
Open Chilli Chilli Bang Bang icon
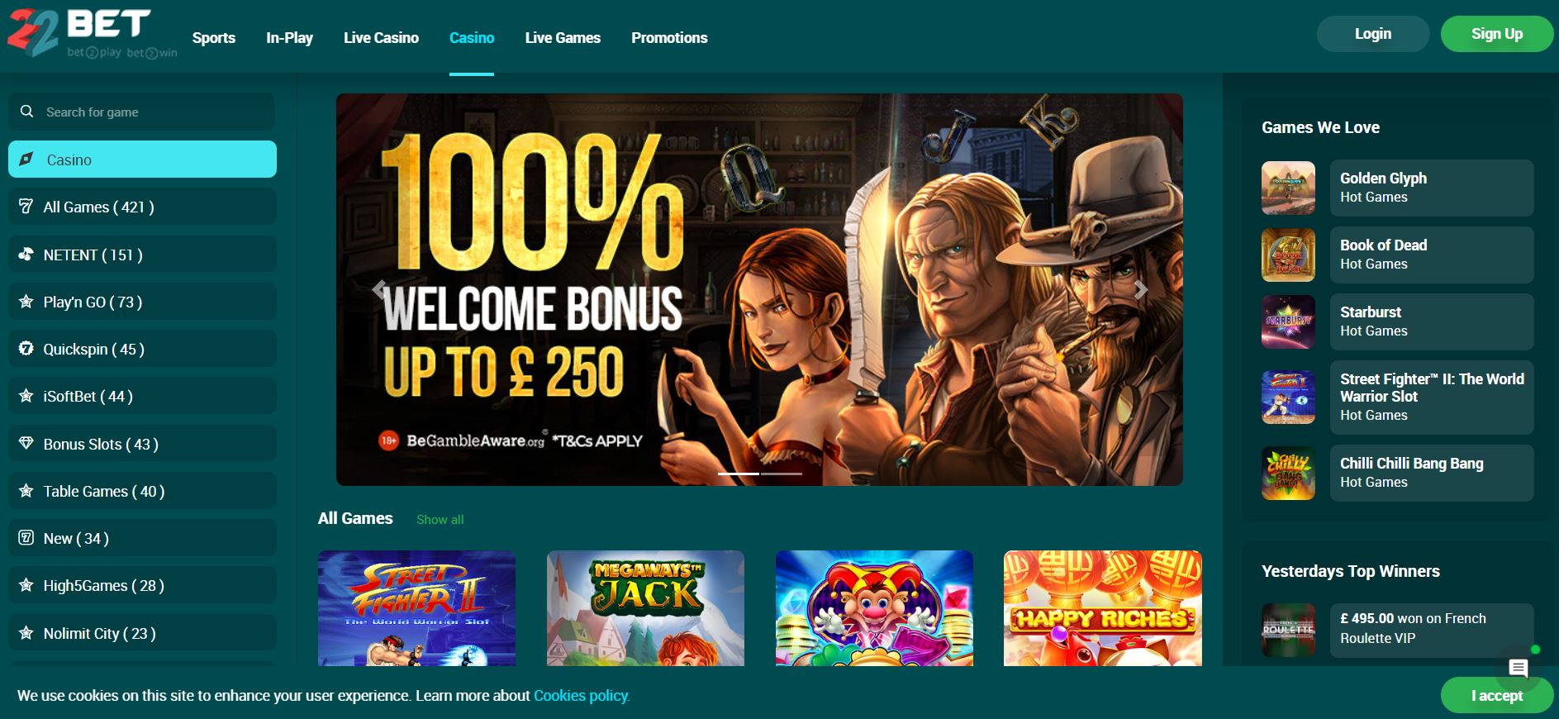(x=1288, y=474)
